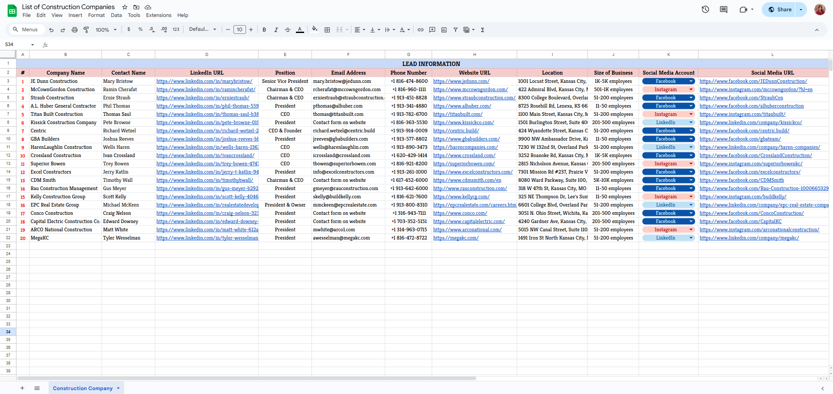Image resolution: width=833 pixels, height=394 pixels.
Task: Open JE Dunn row Facebook dropdown
Action: (691, 81)
